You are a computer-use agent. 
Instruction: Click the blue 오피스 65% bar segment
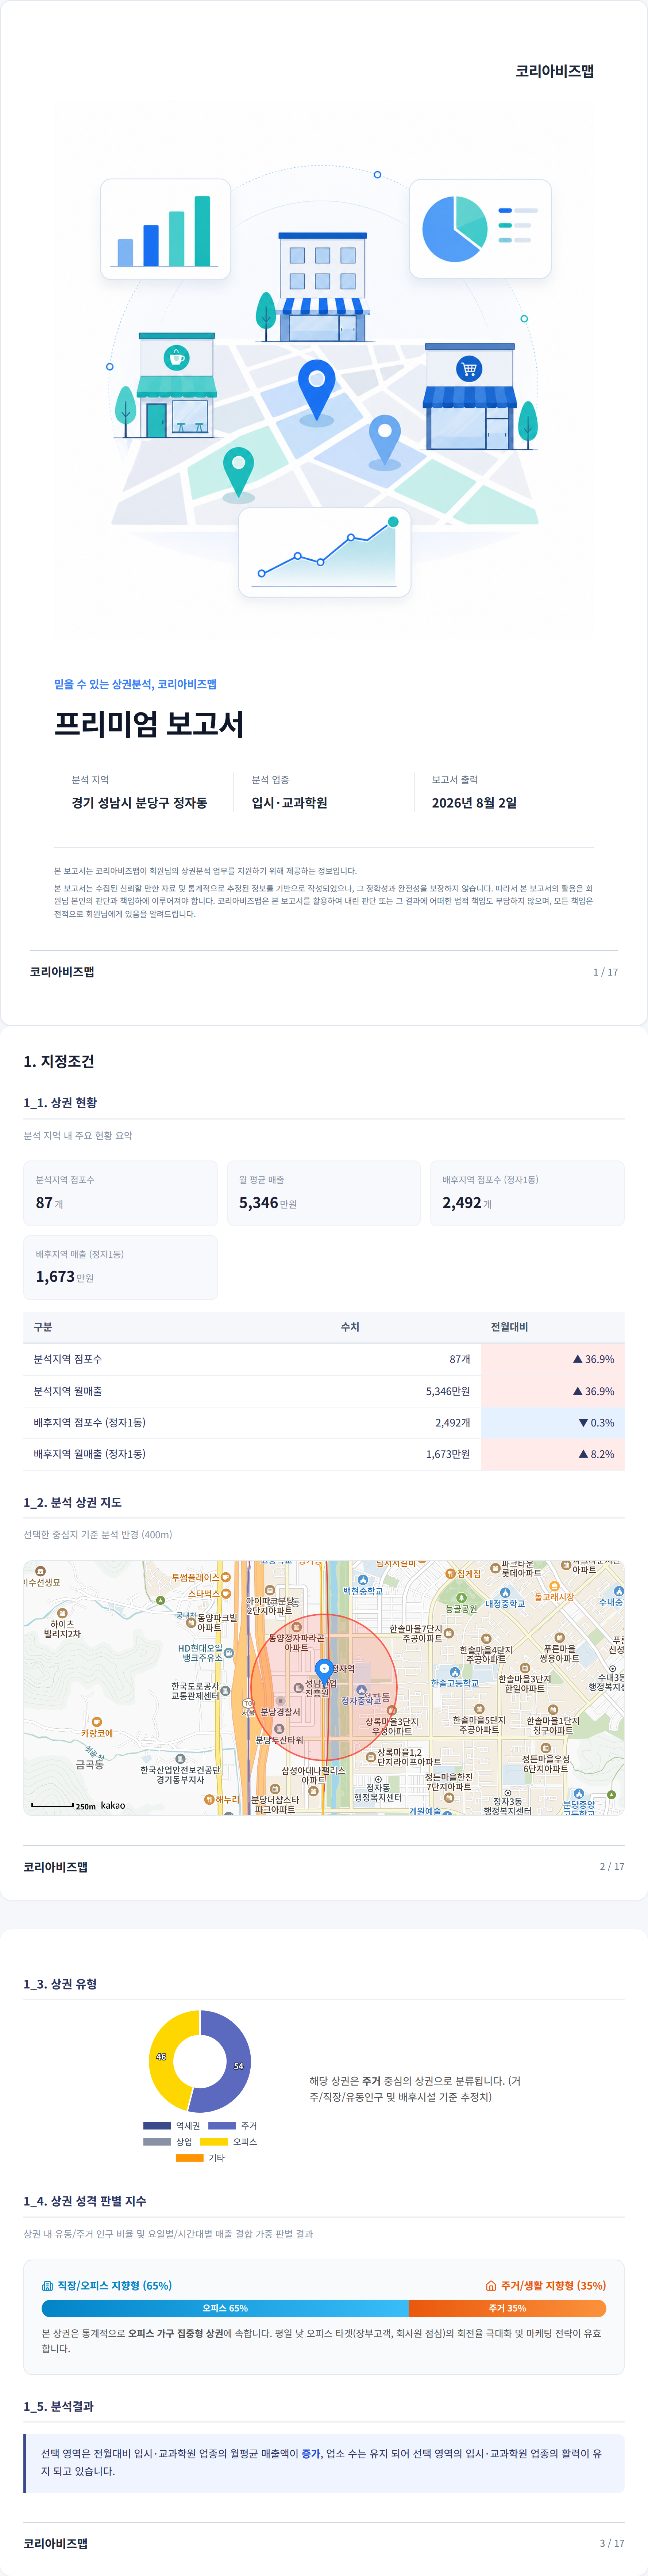[x=225, y=2308]
